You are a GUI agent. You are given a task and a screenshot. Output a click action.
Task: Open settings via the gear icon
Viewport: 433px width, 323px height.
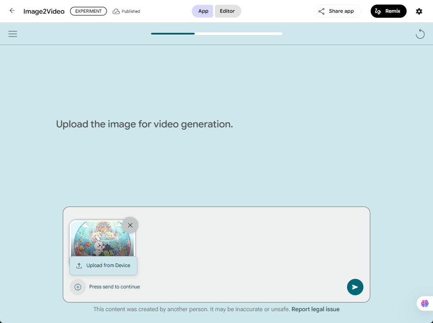[x=419, y=11]
